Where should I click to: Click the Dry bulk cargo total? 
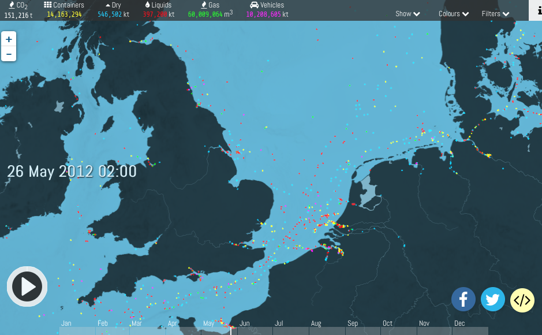113,14
